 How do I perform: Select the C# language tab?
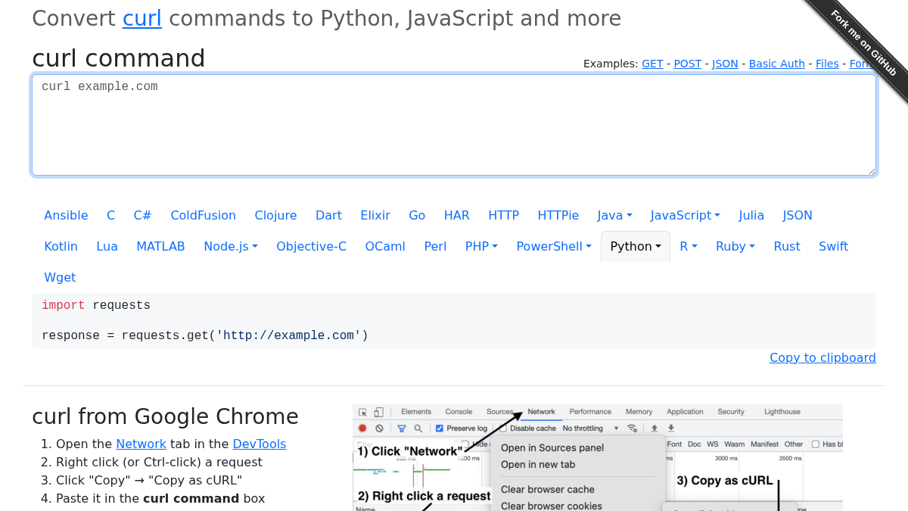coord(143,215)
